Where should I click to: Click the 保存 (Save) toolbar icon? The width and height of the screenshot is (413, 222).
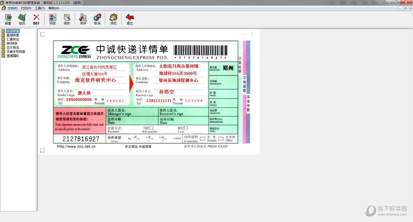tap(83, 19)
